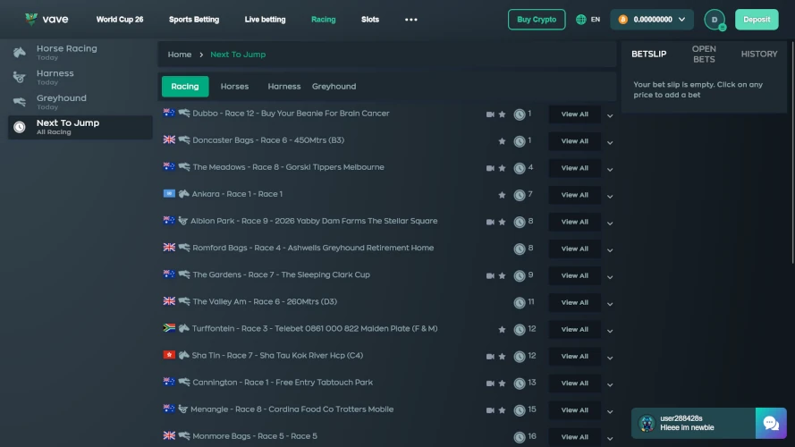This screenshot has width=795, height=447.
Task: Open the live chat bubble icon
Action: [771, 423]
